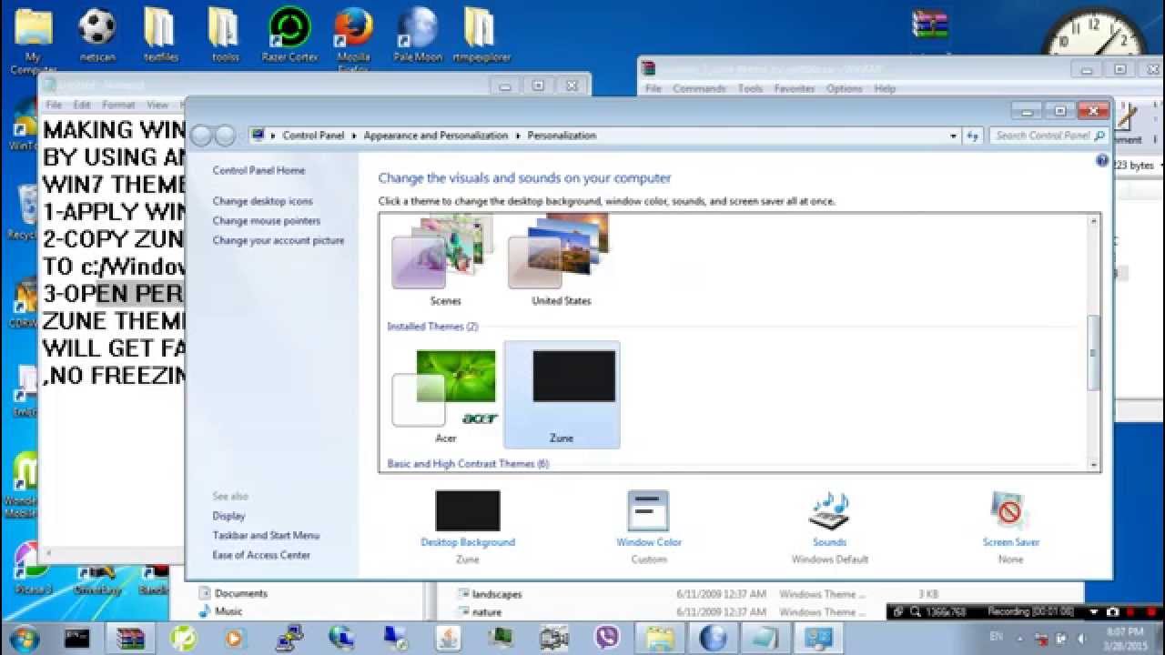The height and width of the screenshot is (655, 1165).
Task: Open the textfiles folder on desktop
Action: (159, 36)
